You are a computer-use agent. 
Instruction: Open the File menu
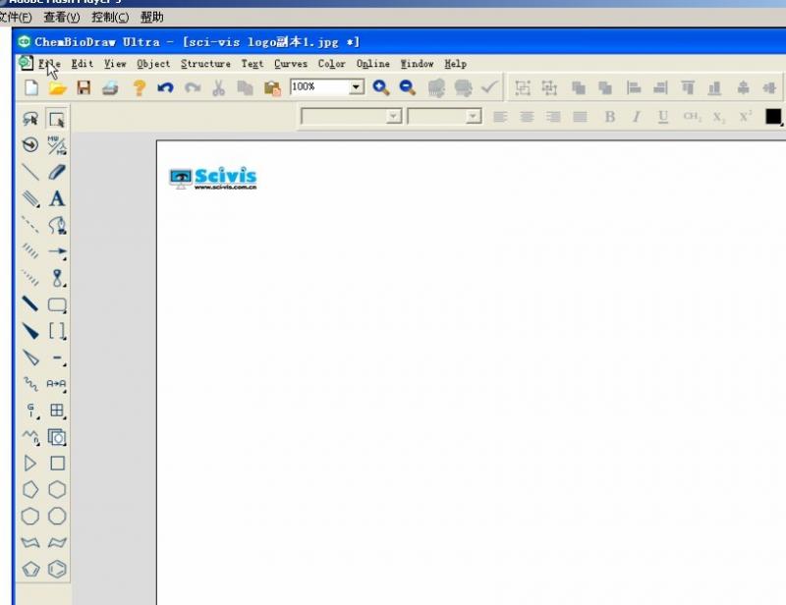click(49, 64)
